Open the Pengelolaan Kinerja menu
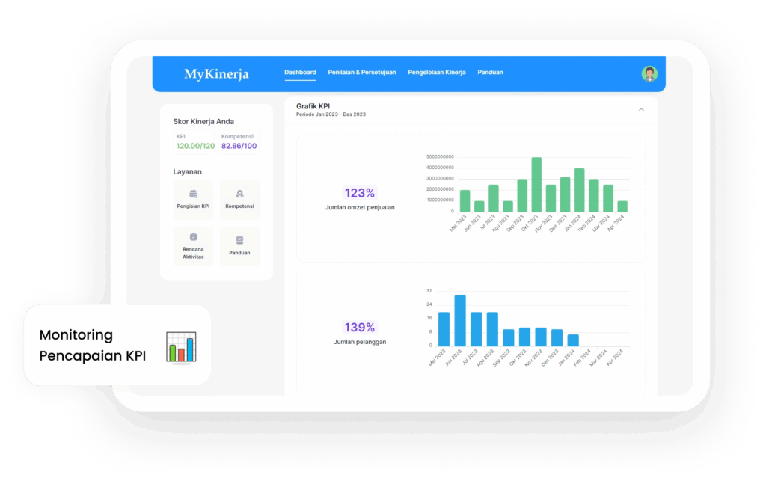766x484 pixels. (x=437, y=72)
